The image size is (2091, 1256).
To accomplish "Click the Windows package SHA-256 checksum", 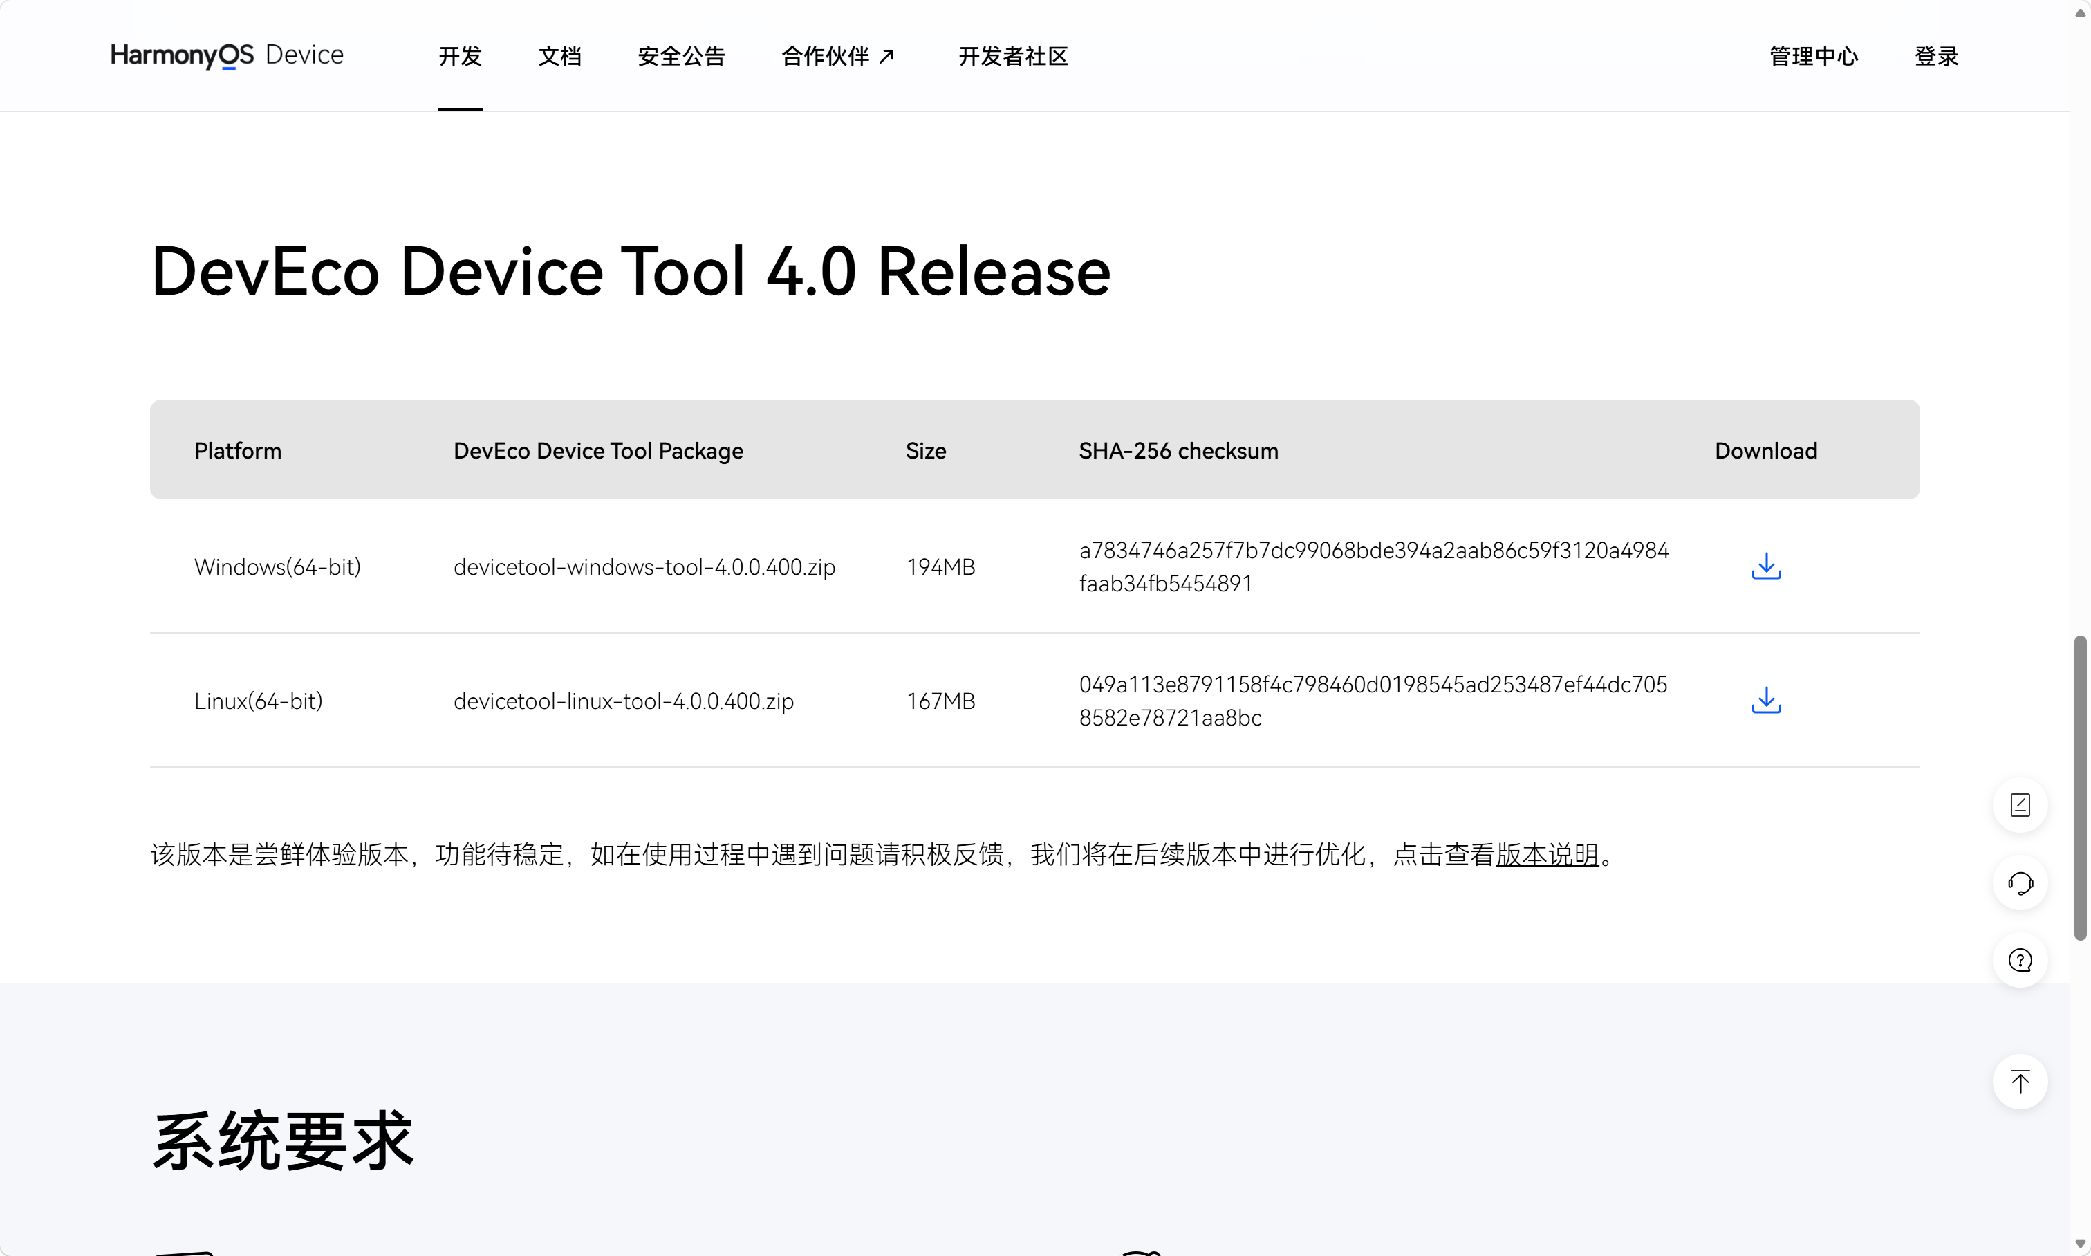I will [1373, 566].
